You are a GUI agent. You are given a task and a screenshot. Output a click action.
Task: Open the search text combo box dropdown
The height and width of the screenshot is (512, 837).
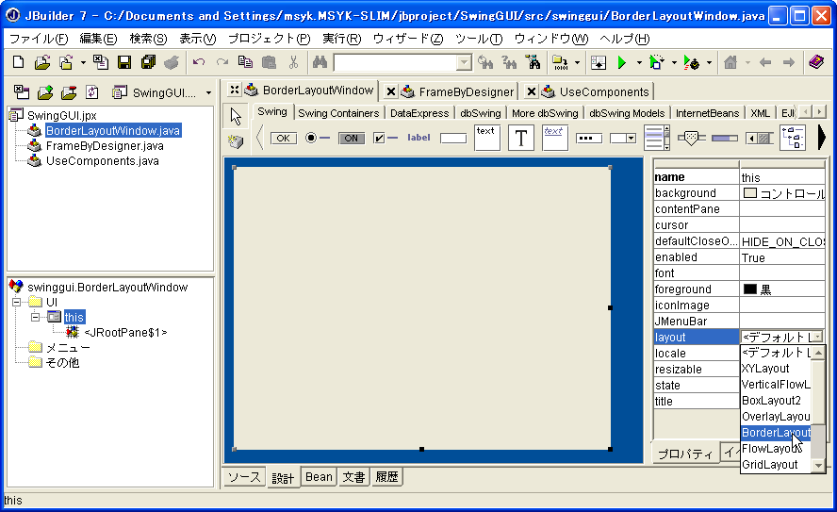point(464,63)
